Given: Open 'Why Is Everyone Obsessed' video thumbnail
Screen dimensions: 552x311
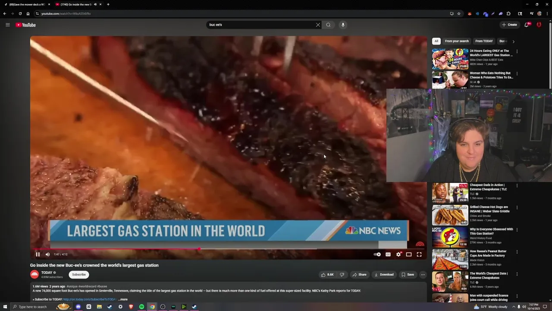Looking at the screenshot, I should point(450,237).
